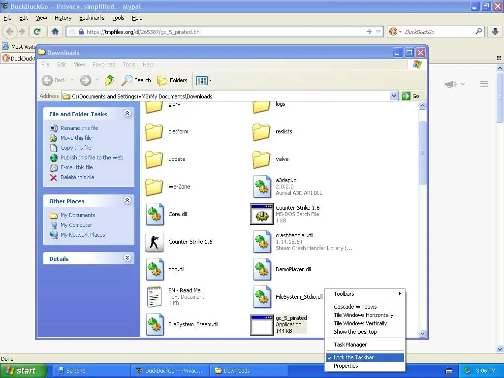
Task: Click the hamburger menu on DuckDuckGo page
Action: click(484, 84)
